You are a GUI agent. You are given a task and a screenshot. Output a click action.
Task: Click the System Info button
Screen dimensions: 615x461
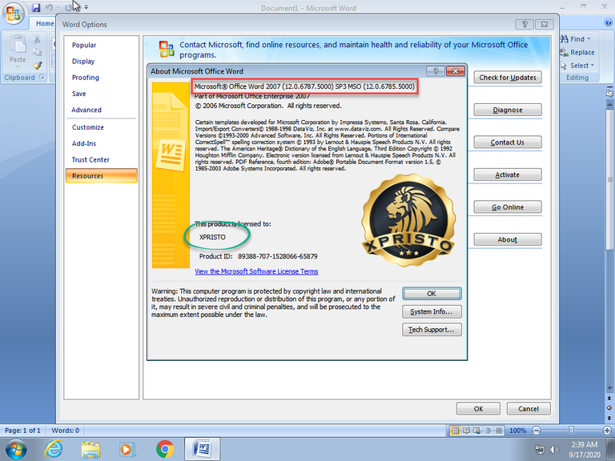tap(432, 311)
